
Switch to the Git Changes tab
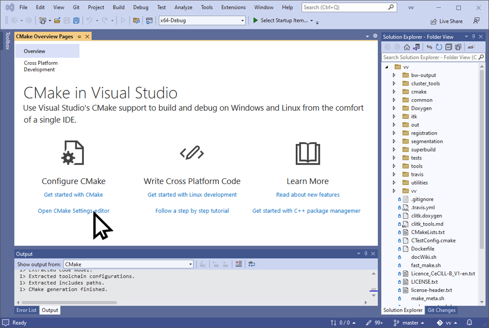pyautogui.click(x=442, y=310)
